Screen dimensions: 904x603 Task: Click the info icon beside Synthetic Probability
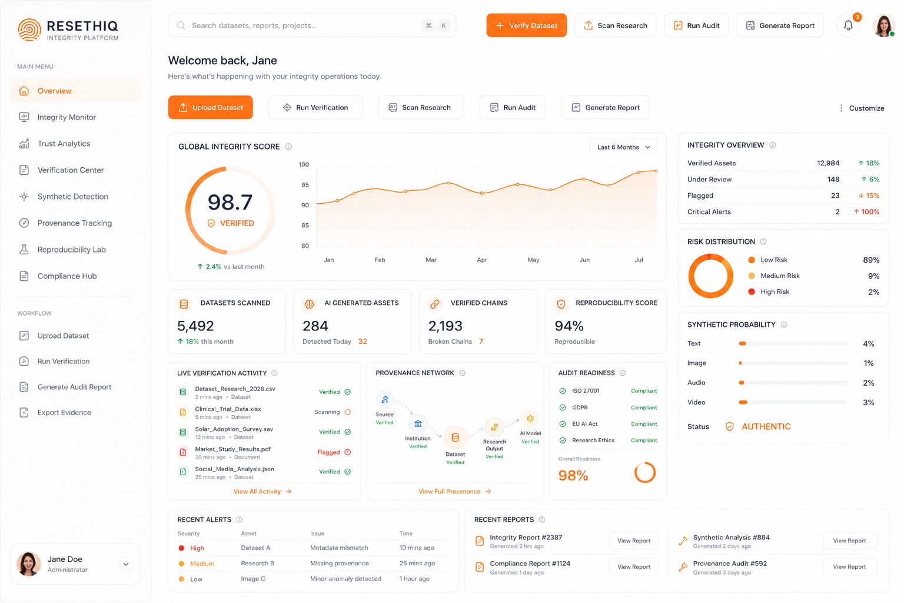click(784, 324)
